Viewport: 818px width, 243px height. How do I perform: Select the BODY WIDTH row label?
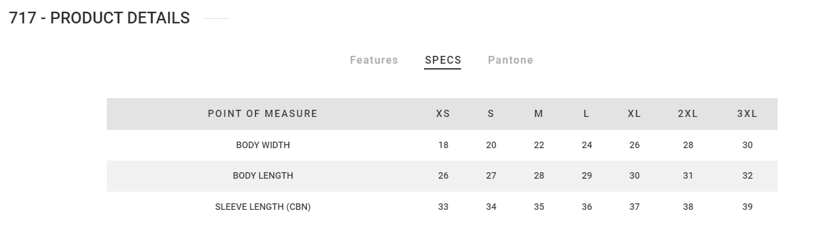coord(263,146)
